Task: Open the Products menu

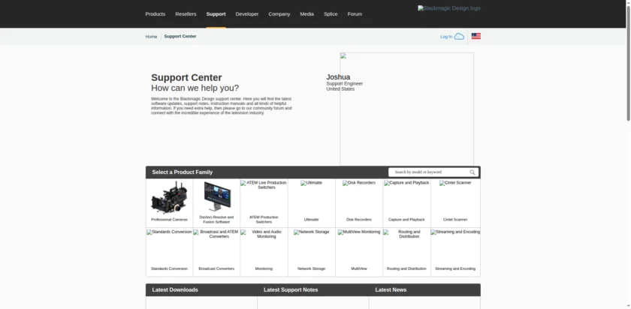Action: coord(155,14)
